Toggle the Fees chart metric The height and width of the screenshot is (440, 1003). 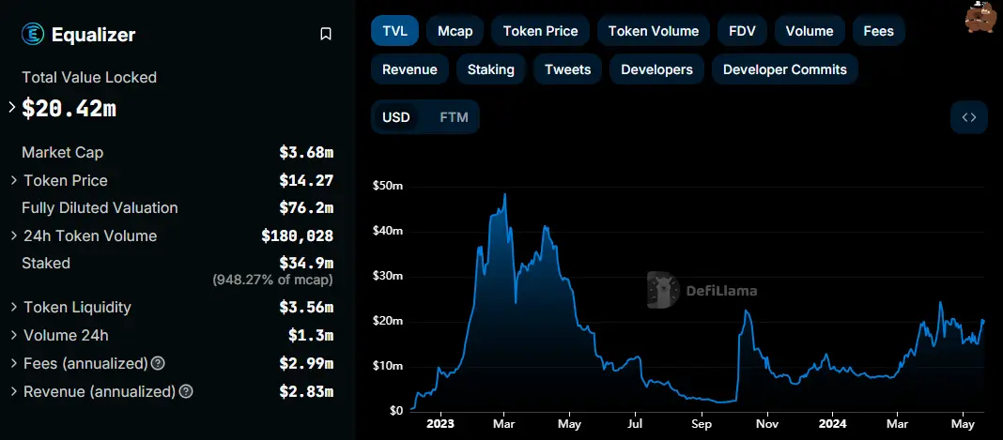click(878, 31)
